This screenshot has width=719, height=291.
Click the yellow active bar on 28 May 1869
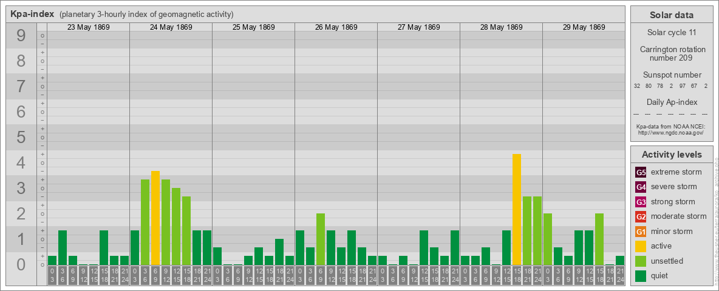517,210
